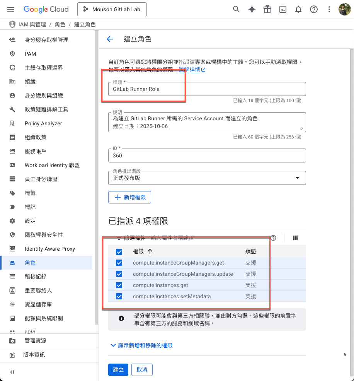Click the 取消 cancel button
Screen dimensions: 354x381
[142, 370]
